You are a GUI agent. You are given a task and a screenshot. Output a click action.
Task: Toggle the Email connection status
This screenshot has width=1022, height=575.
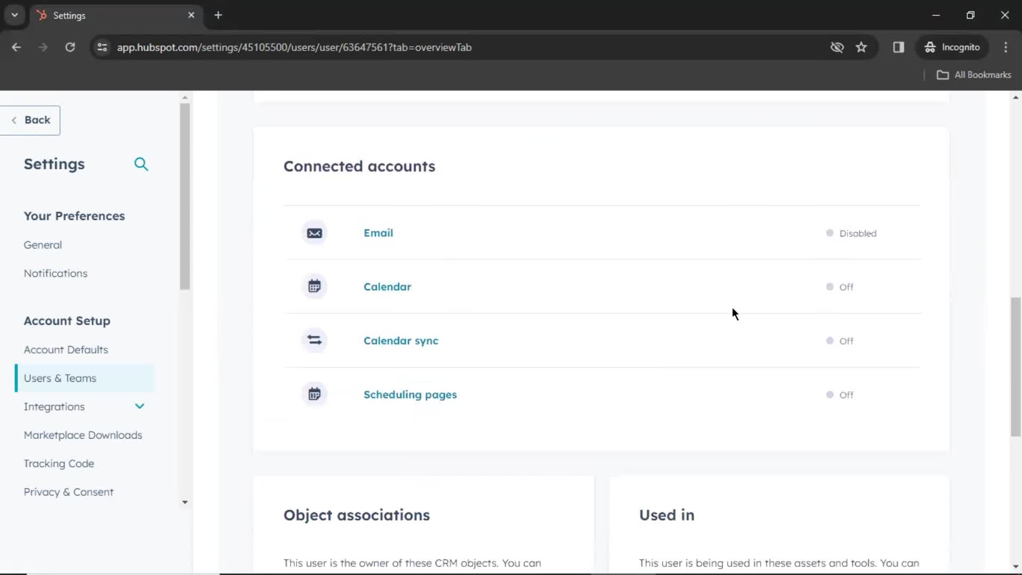click(x=830, y=233)
